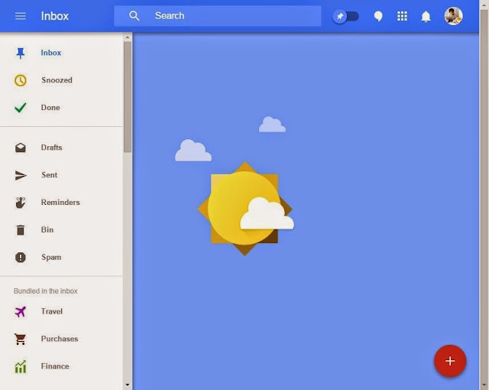Click the green Done checkmark icon
Viewport: 489px width, 390px height.
(21, 108)
